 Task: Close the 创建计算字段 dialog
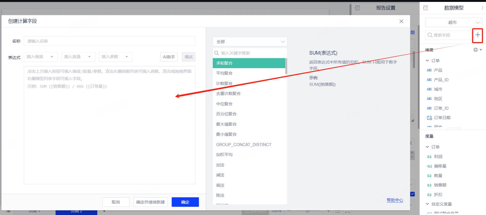click(x=401, y=21)
